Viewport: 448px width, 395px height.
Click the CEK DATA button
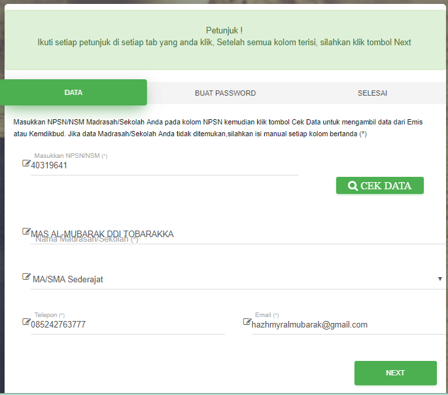380,185
